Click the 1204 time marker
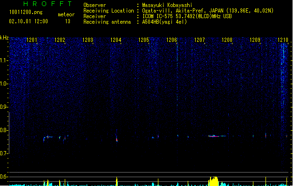293x186 pixels. (116, 40)
